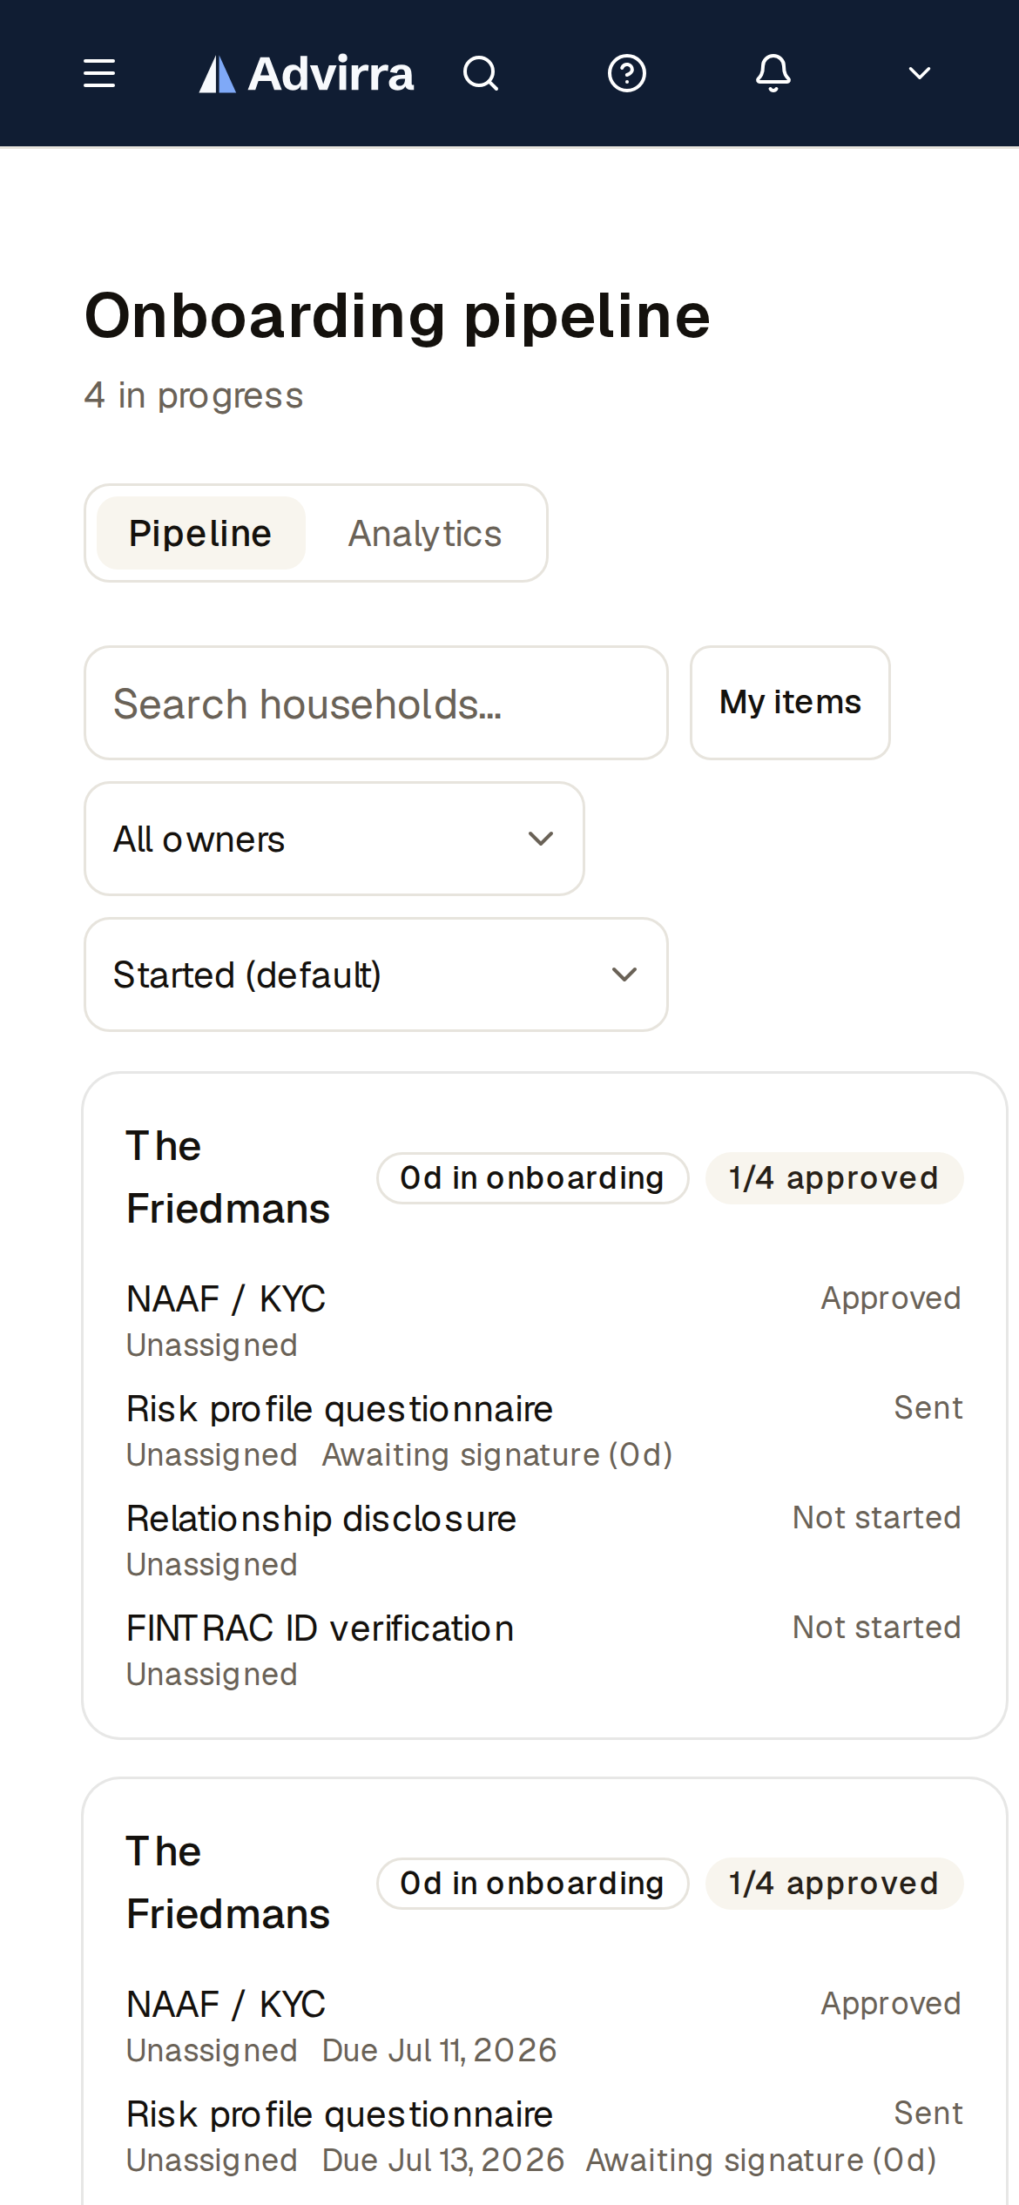The width and height of the screenshot is (1019, 2205).
Task: Open the help question mark icon
Action: point(627,73)
